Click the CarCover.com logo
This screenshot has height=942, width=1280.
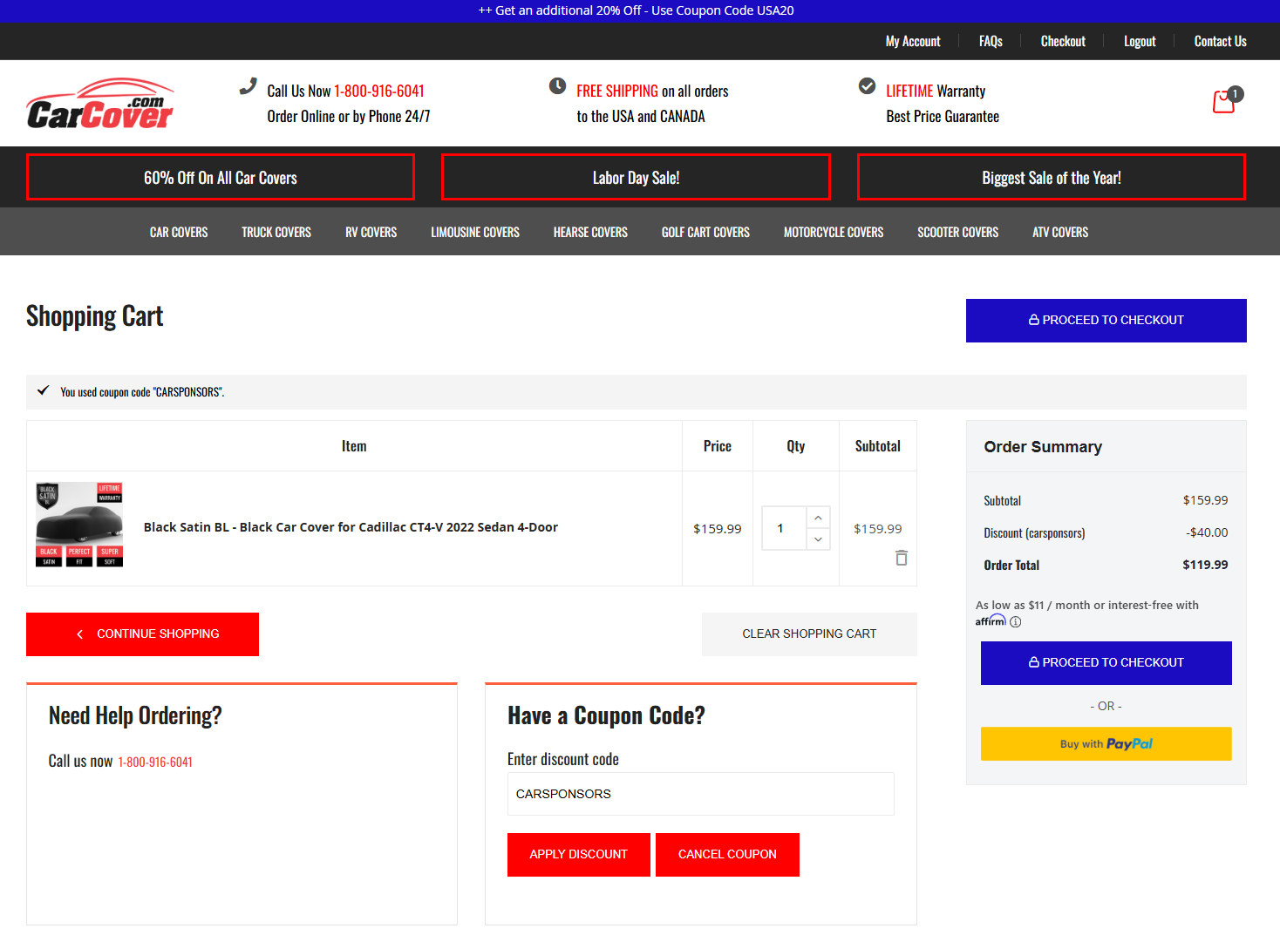100,105
